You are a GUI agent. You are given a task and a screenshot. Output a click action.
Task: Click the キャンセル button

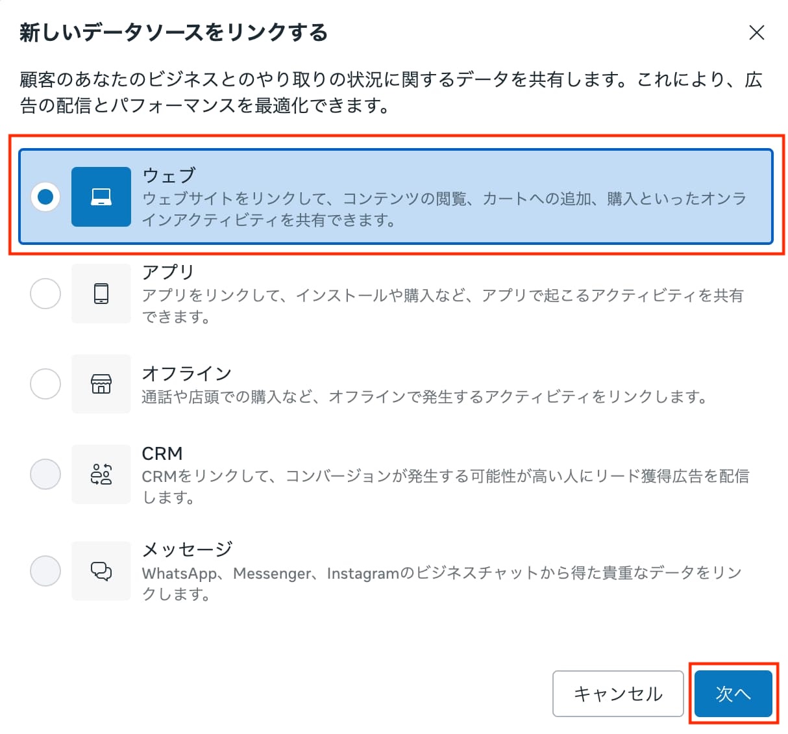point(618,694)
